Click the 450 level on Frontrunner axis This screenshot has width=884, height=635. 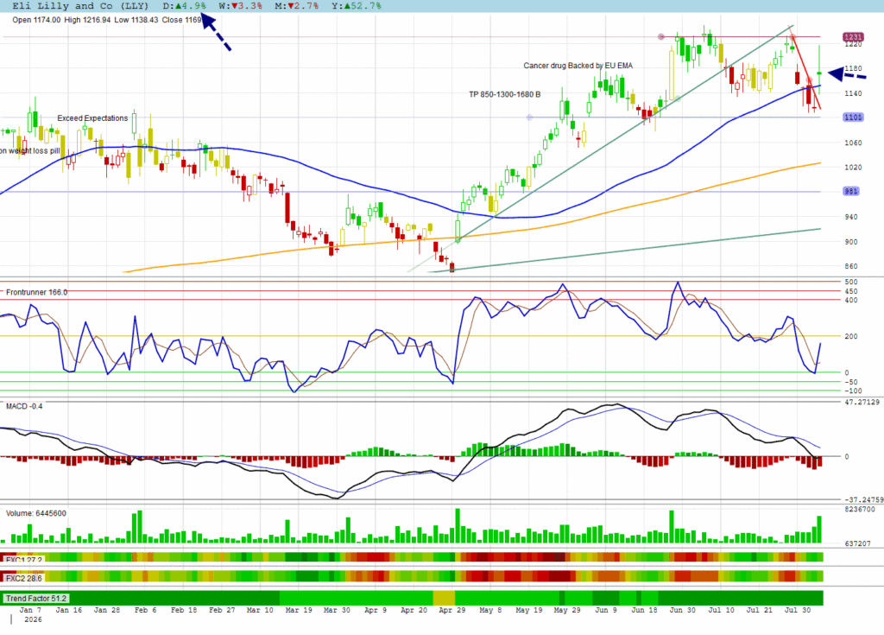850,291
